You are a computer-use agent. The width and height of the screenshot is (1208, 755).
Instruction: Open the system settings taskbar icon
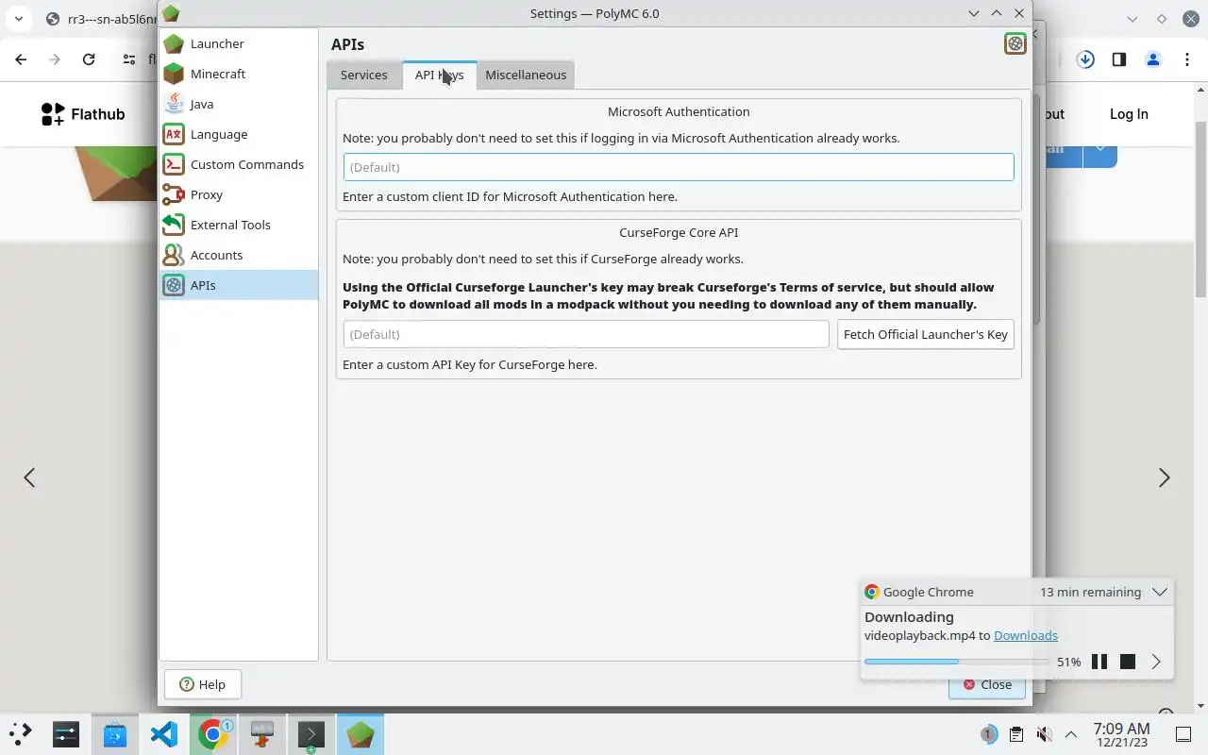(66, 733)
